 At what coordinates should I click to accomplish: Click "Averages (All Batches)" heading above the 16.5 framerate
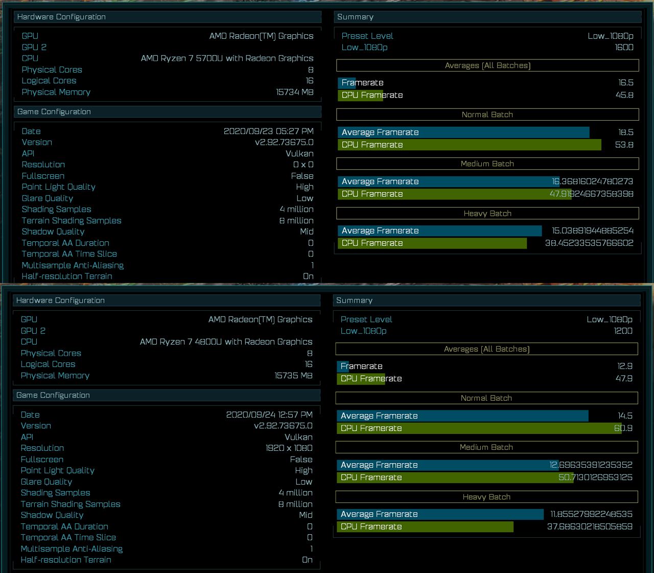[487, 65]
